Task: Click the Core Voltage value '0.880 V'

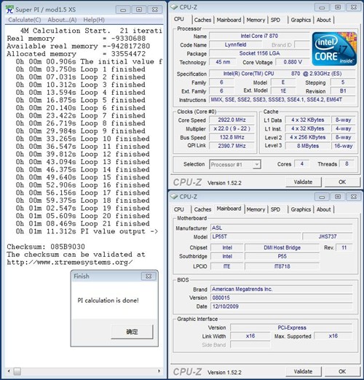Action: coord(293,62)
